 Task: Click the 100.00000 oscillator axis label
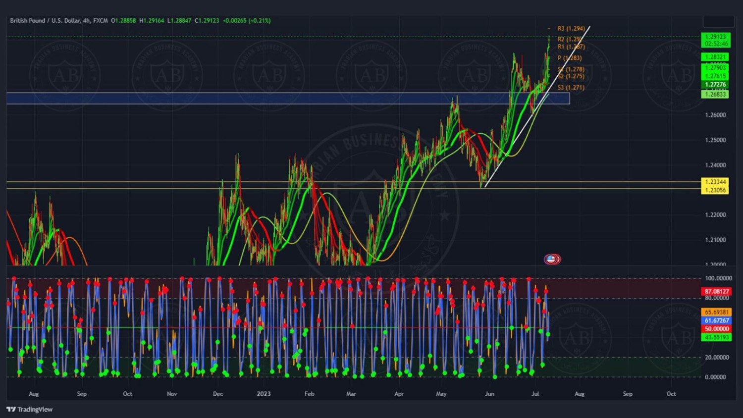(x=718, y=278)
